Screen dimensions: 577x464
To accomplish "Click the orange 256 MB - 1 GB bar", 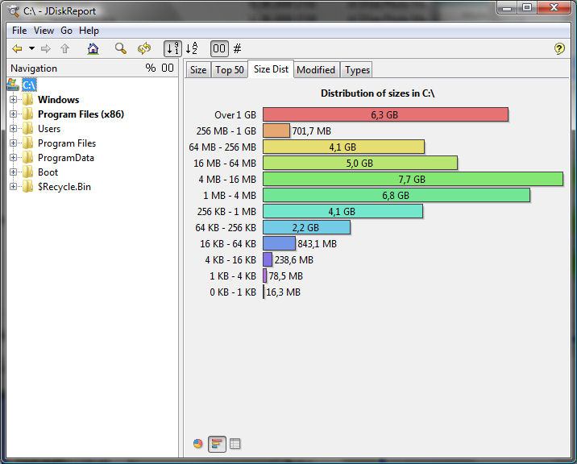I will tap(276, 130).
